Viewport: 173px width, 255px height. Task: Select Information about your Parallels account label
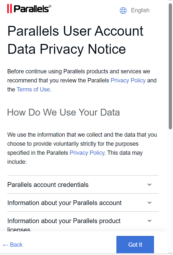64,203
